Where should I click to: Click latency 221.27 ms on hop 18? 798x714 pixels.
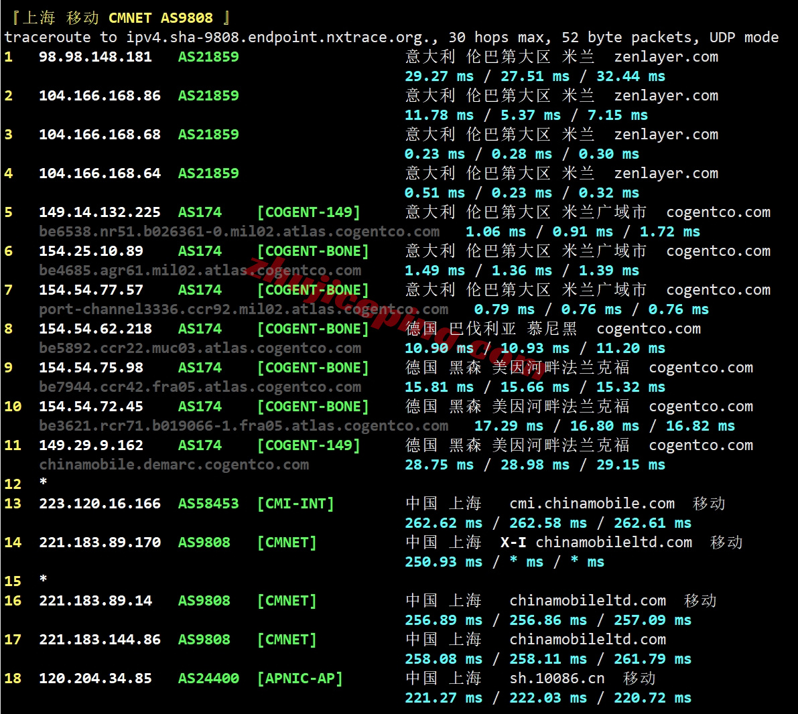click(x=444, y=698)
